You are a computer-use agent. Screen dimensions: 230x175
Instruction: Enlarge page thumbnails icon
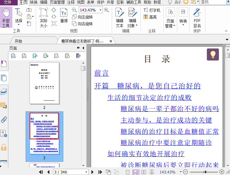13,56
